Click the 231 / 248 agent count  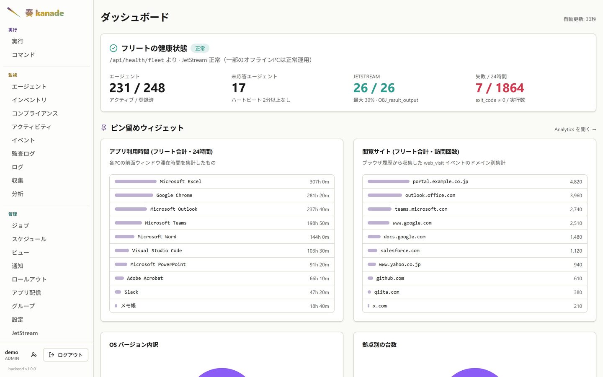tap(137, 88)
